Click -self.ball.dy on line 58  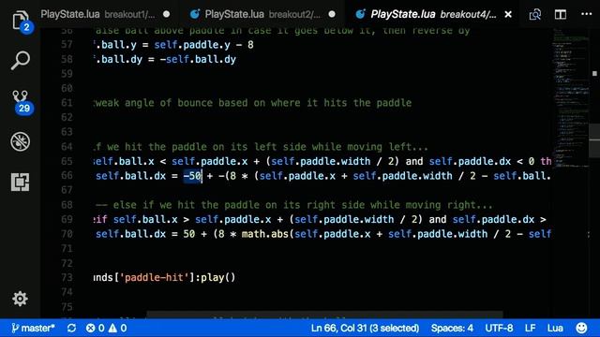[198, 60]
